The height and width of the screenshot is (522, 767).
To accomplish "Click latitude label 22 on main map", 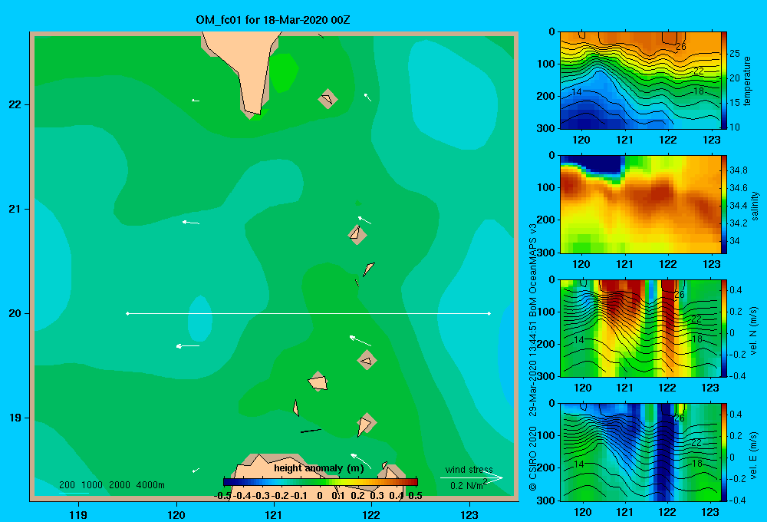I will (15, 104).
